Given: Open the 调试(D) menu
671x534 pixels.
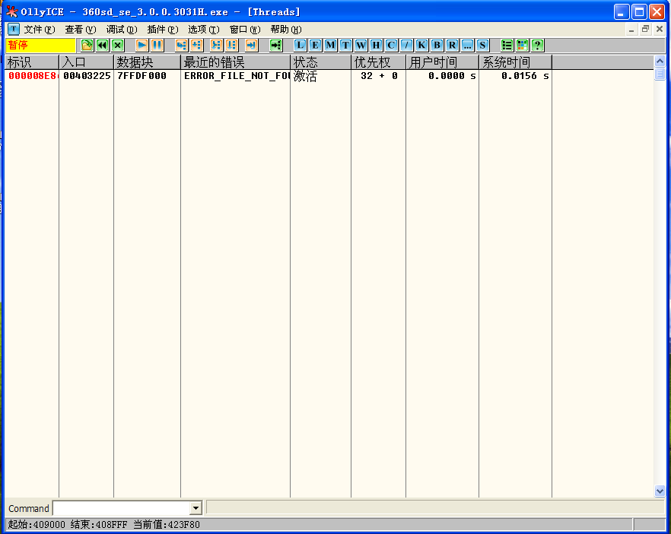Looking at the screenshot, I should click(122, 30).
